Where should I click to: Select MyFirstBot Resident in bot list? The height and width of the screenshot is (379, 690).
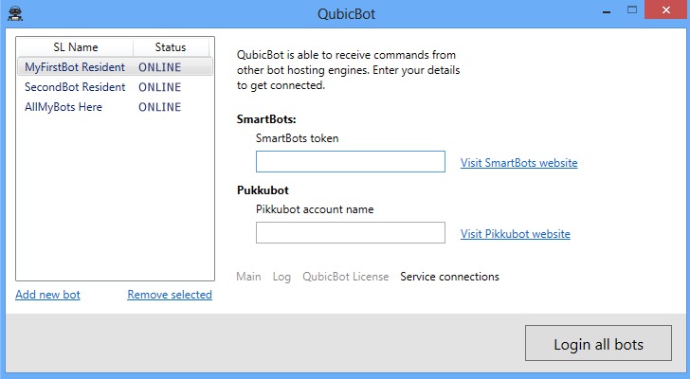[x=115, y=67]
